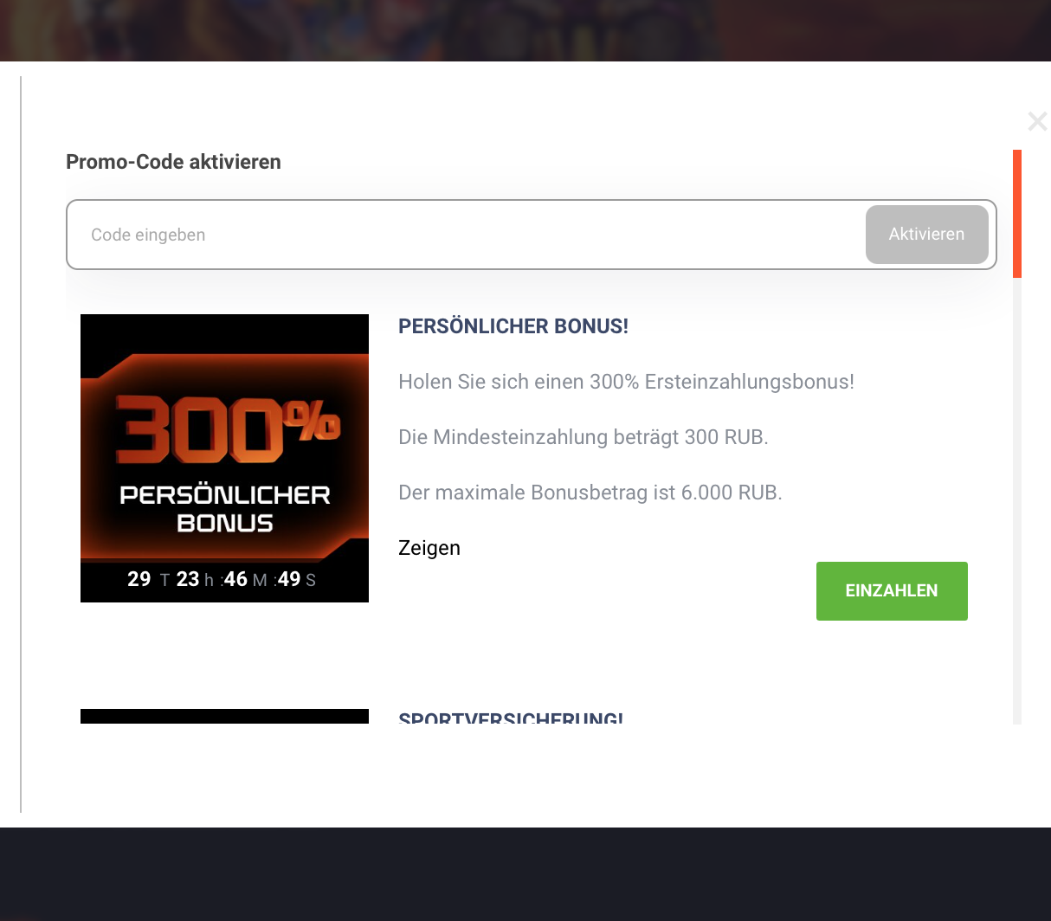
Task: Open the partially visible SPORTVERSICHERUNG heading
Action: click(510, 718)
